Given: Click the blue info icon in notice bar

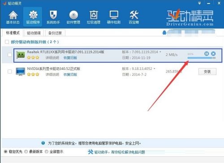Looking at the screenshot, I should [x=43, y=143].
